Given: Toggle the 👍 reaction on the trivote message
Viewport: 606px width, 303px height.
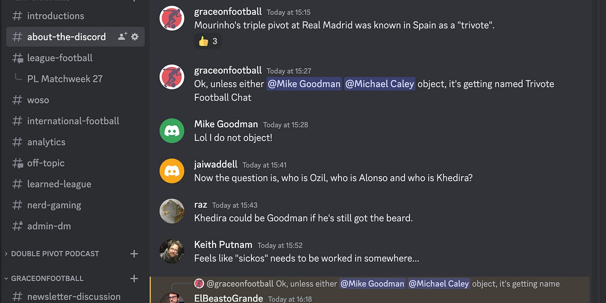Looking at the screenshot, I should point(208,41).
